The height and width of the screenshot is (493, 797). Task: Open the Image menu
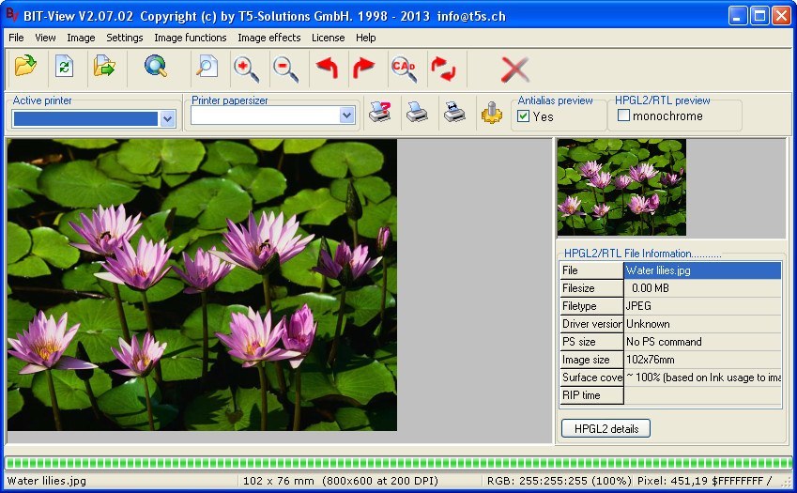point(81,38)
